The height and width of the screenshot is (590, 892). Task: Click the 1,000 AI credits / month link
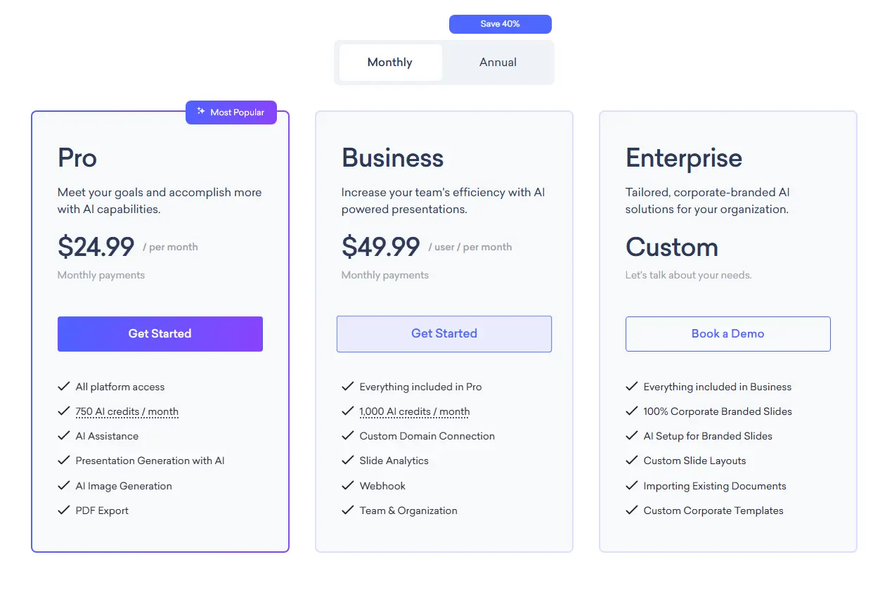click(415, 411)
